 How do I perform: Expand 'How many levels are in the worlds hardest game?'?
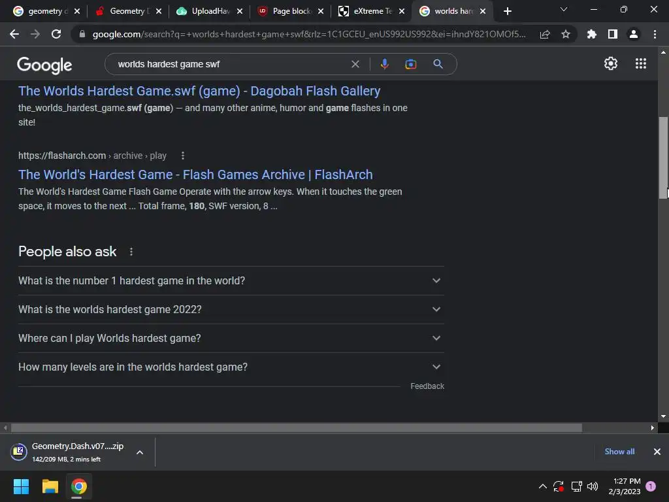point(231,367)
